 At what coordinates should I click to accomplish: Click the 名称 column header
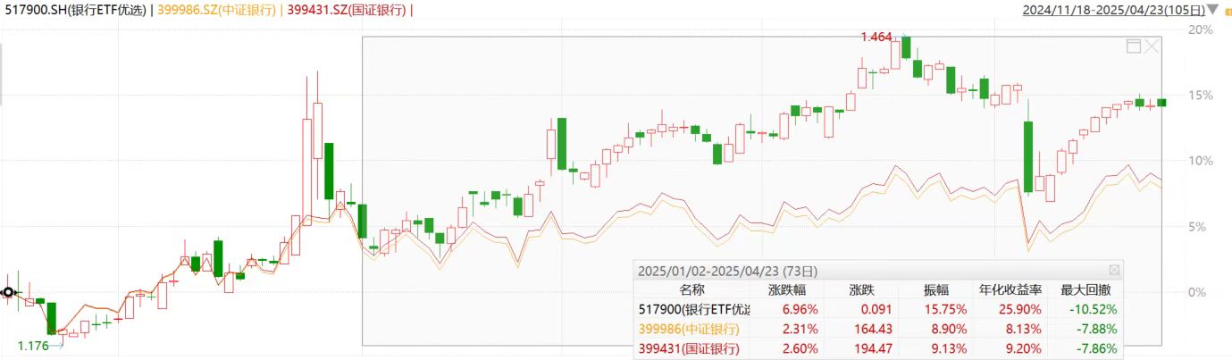[x=691, y=289]
